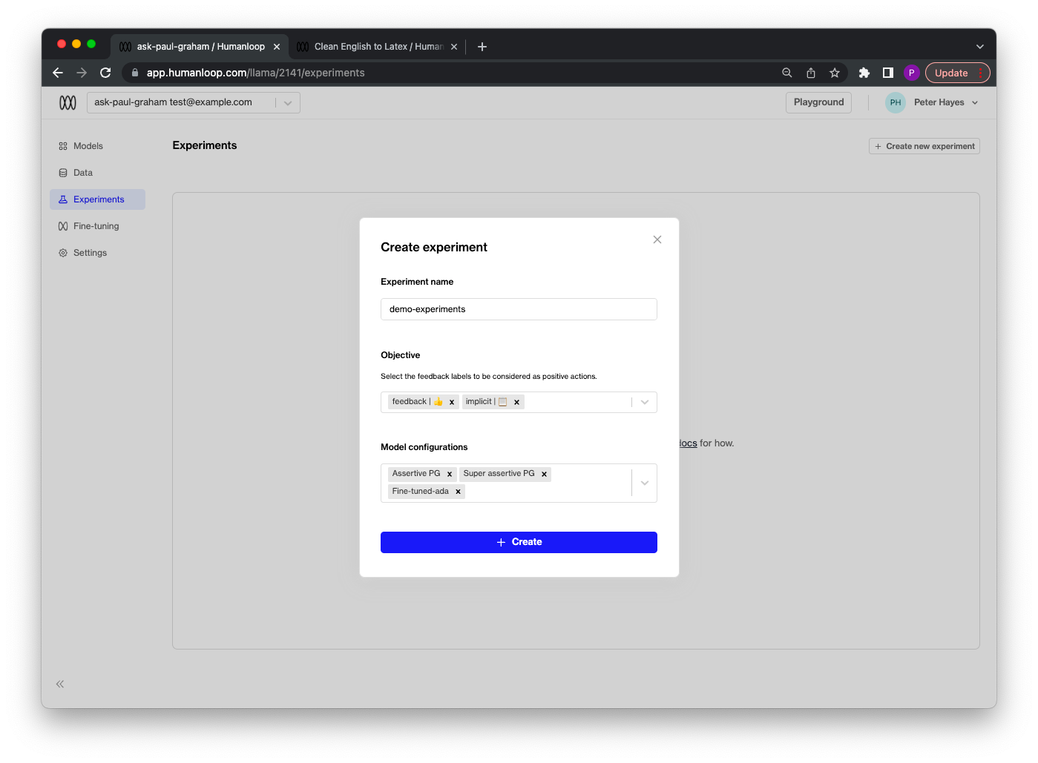Click the blue Create button
This screenshot has width=1038, height=763.
point(519,542)
